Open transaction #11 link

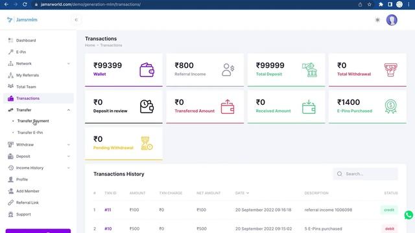[108, 210]
